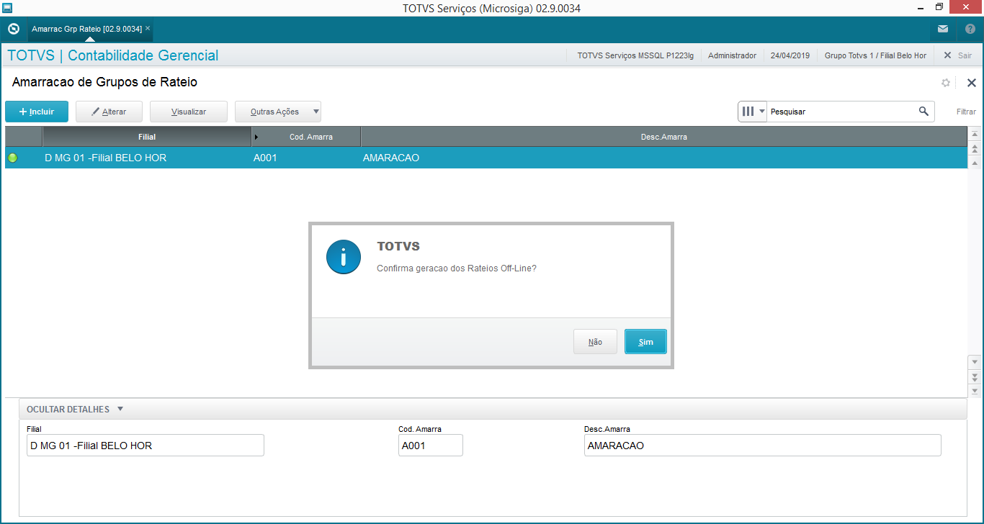Click the TOTVS logo icon in the tab bar

13,30
